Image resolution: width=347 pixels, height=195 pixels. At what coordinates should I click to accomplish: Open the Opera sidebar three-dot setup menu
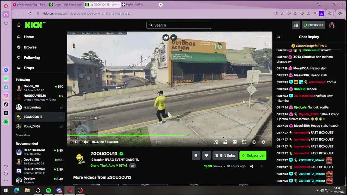6,181
